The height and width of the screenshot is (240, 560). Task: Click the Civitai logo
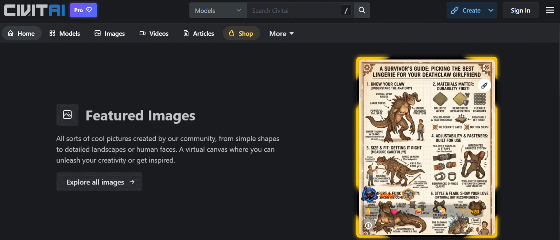click(35, 10)
